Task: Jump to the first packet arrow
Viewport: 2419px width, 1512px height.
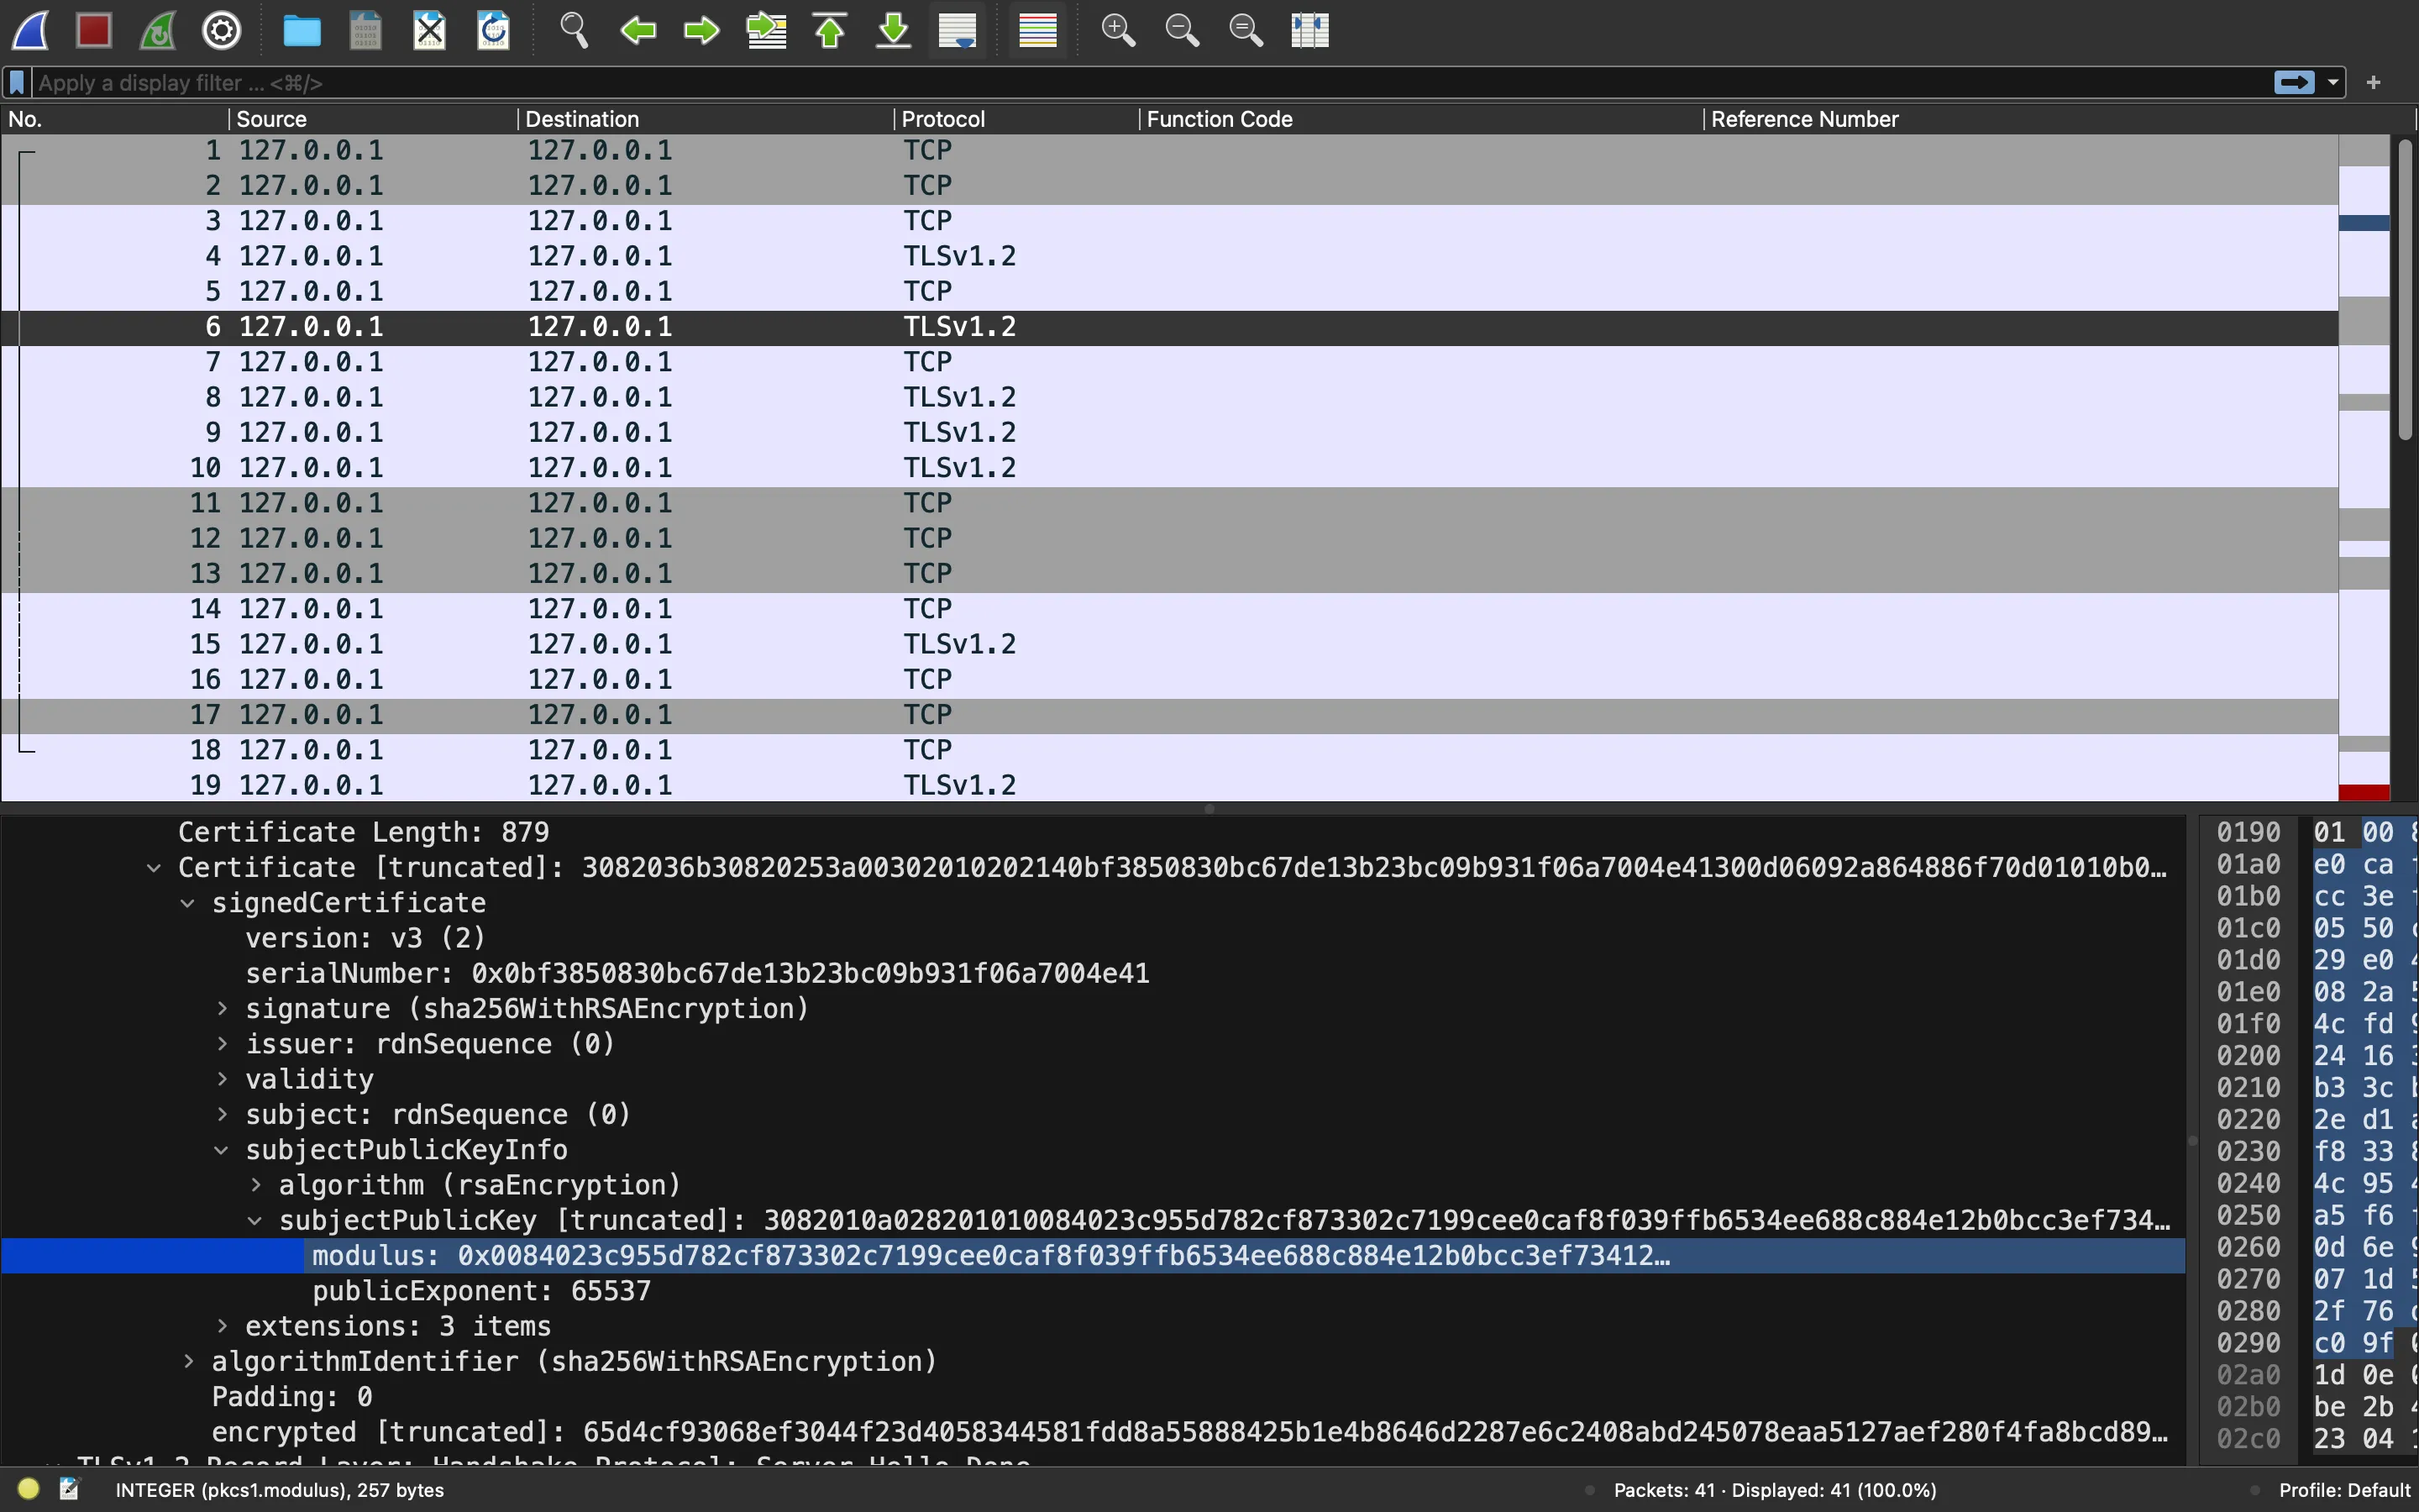Action: (830, 30)
